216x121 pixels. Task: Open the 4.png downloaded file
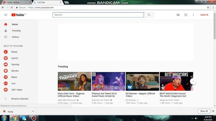pyautogui.click(x=10, y=112)
